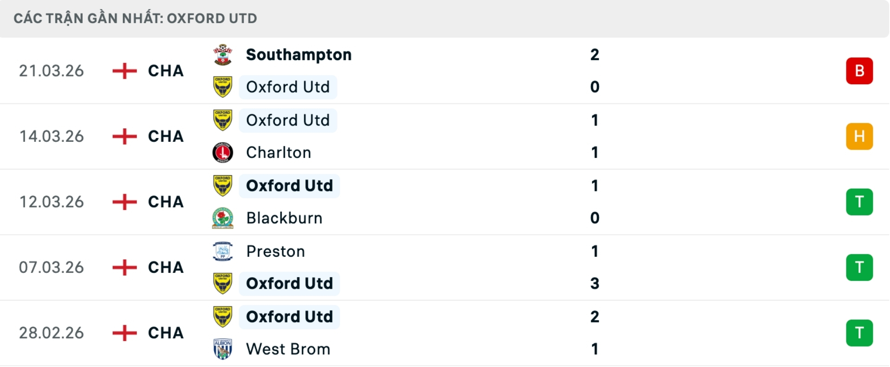
Task: Click Oxford Utd crest in Southampton match
Action: [222, 87]
